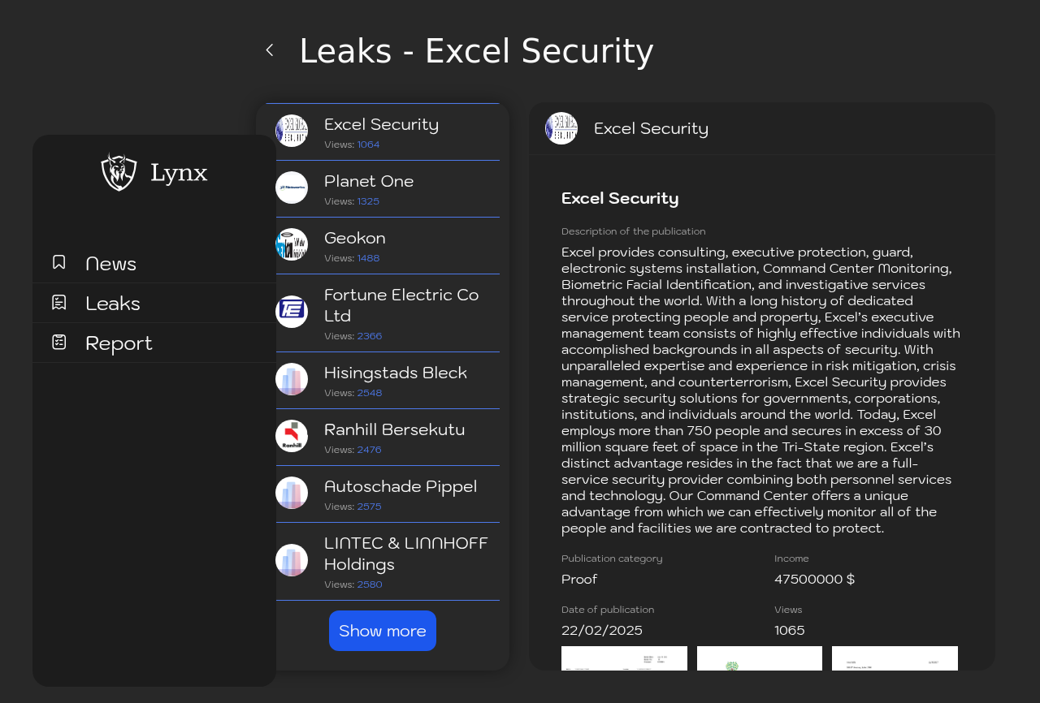Click the views count 1488
The image size is (1040, 703).
(x=368, y=258)
